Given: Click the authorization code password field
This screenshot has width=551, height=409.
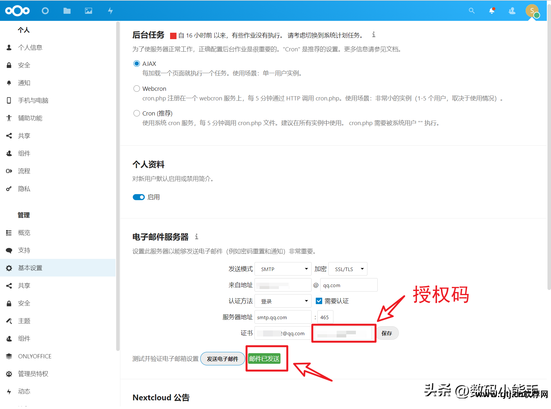Looking at the screenshot, I should (343, 333).
